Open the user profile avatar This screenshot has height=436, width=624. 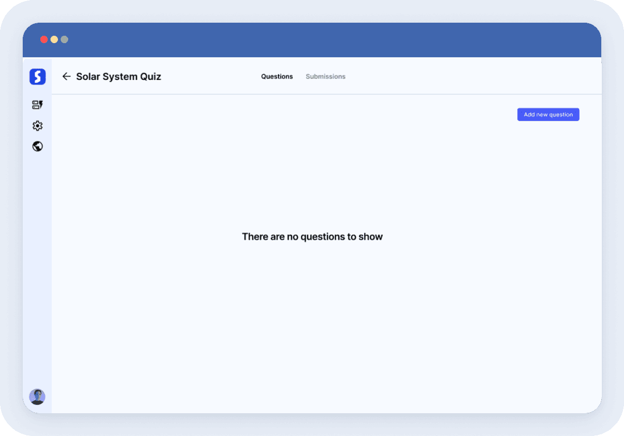tap(38, 396)
